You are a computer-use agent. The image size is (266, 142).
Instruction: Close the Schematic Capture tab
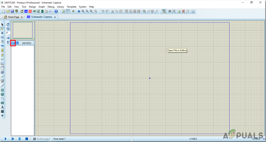[55, 17]
